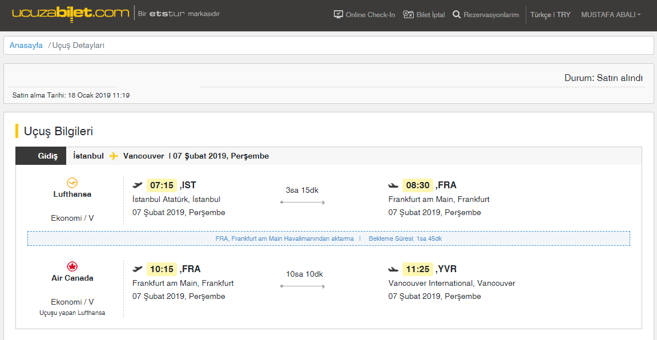
Task: Go to Rezervasyonlarım in the header
Action: (491, 15)
